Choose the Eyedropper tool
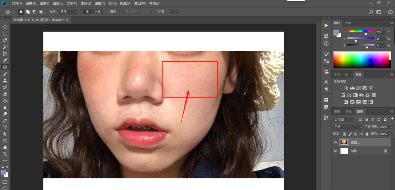395x190 pixels. 5,60
